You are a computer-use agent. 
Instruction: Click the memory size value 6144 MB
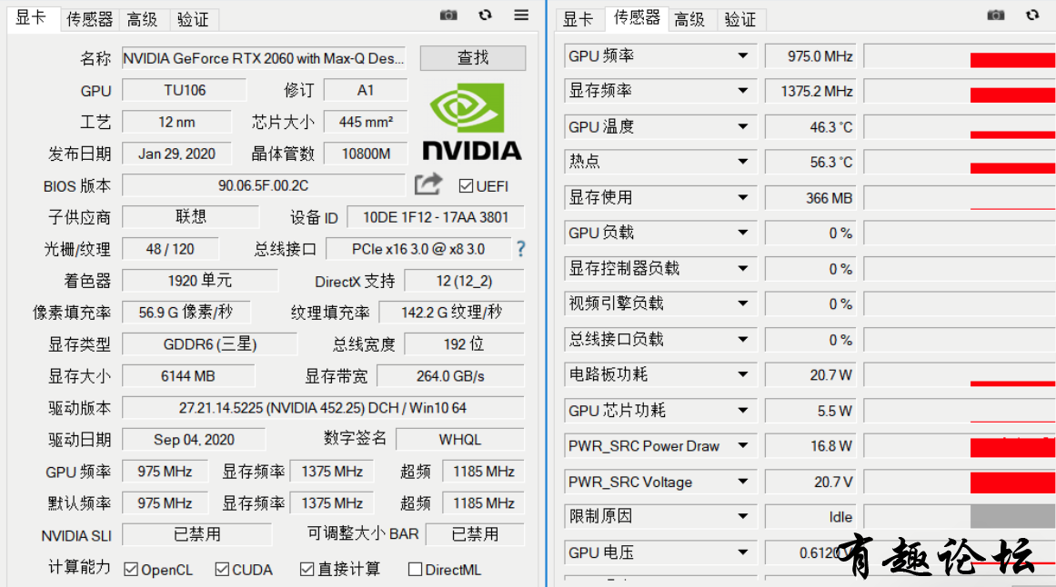pyautogui.click(x=188, y=376)
